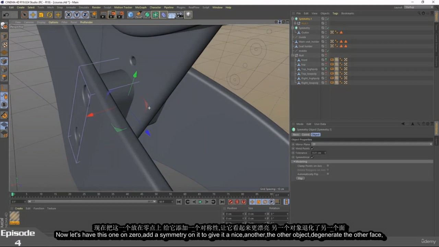Open the Floor environment objects icon
Screen dimensions: 439x247
click(x=172, y=15)
